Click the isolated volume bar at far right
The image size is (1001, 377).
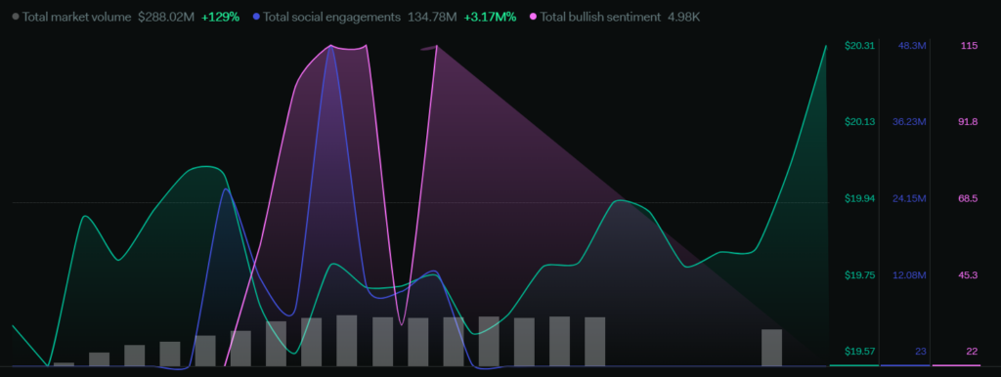pyautogui.click(x=772, y=348)
